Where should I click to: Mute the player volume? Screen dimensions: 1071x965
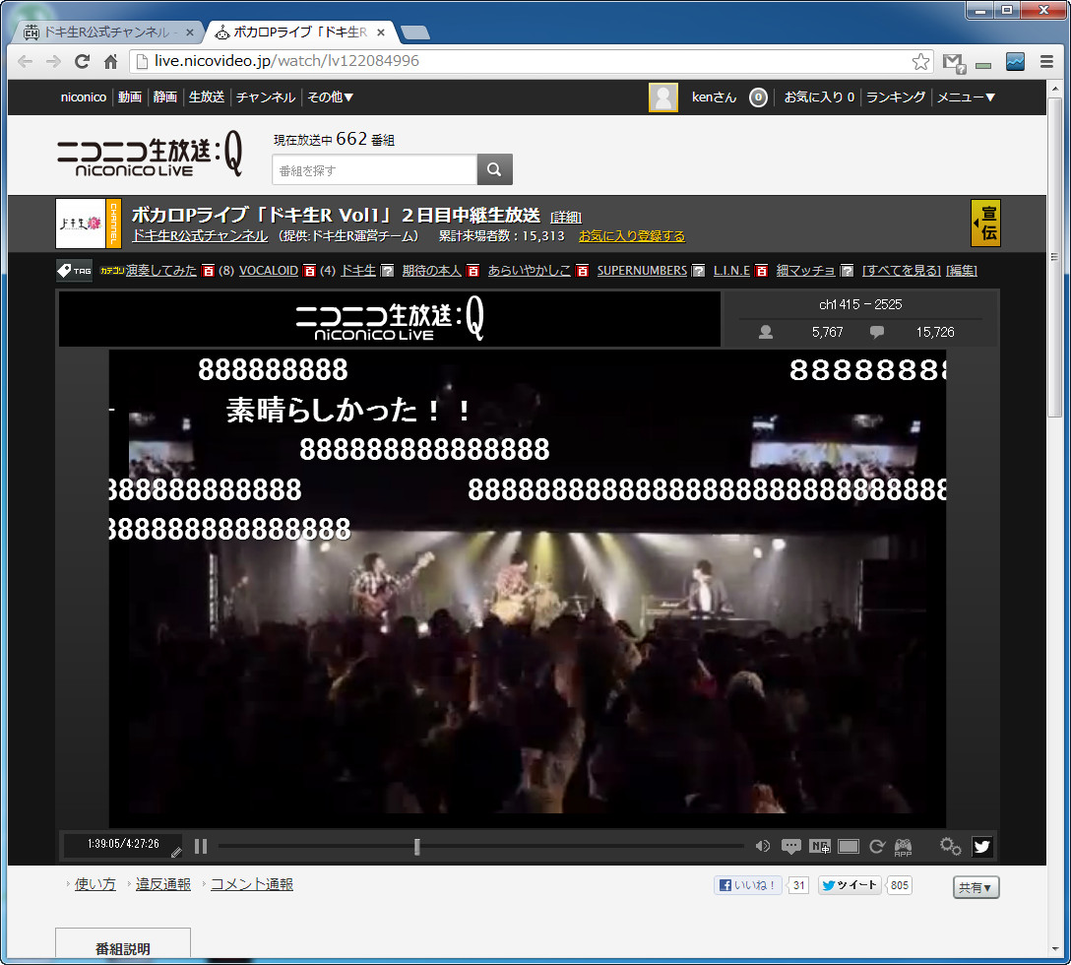coord(762,846)
